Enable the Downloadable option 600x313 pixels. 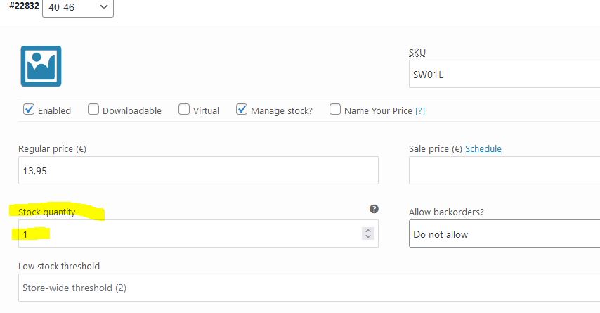[x=93, y=109]
